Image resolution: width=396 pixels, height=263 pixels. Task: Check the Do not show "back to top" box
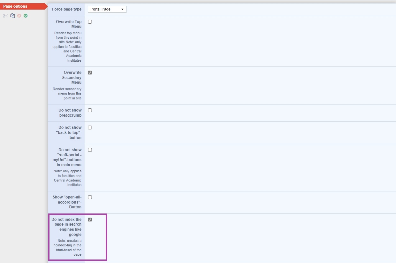[90, 128]
